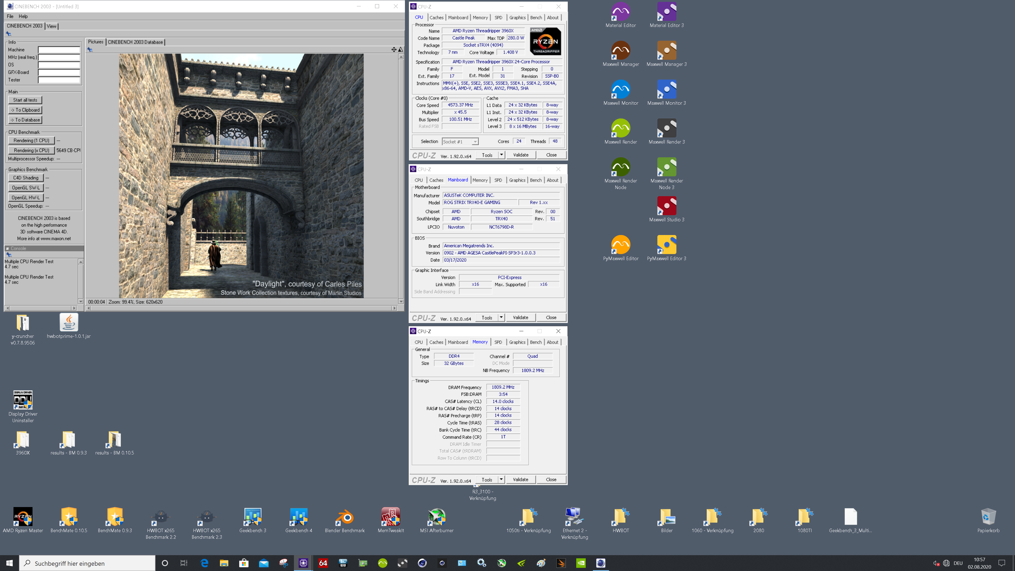
Task: Open the Ethernet 2 - Verknüpfung shortcut
Action: point(574,524)
